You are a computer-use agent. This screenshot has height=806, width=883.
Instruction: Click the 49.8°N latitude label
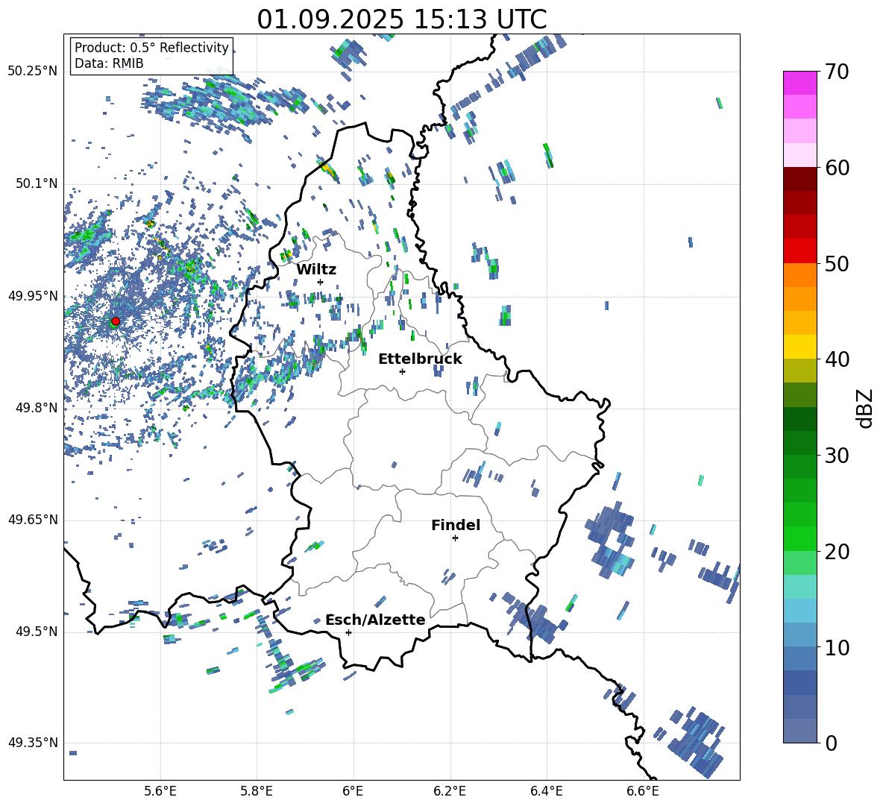(37, 408)
